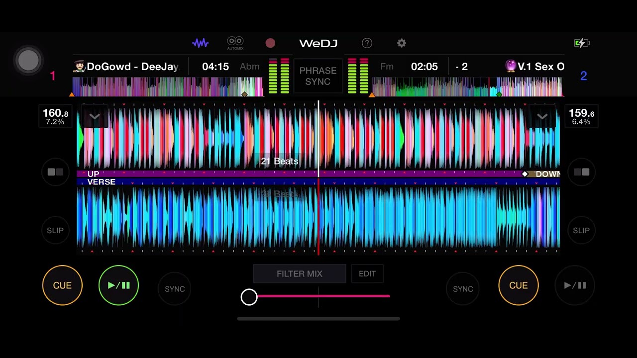Toggle the Automix feature

pos(235,43)
